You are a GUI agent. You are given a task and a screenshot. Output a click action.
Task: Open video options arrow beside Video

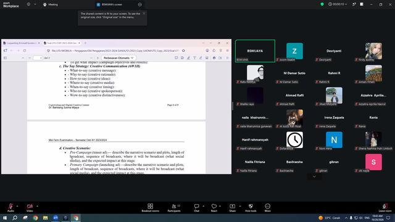37,206
